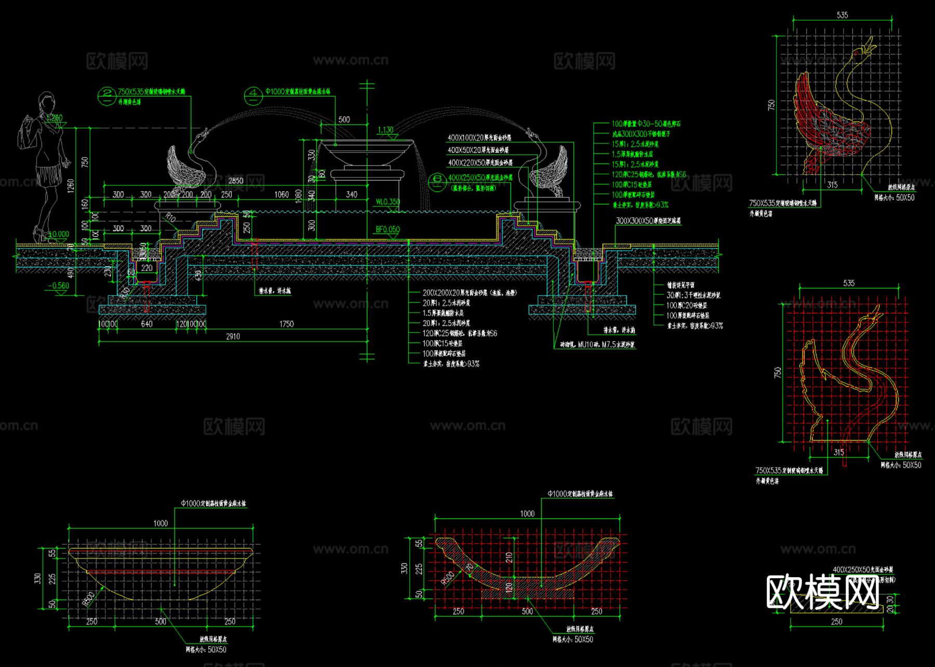Select the R10 radius label

(170, 217)
